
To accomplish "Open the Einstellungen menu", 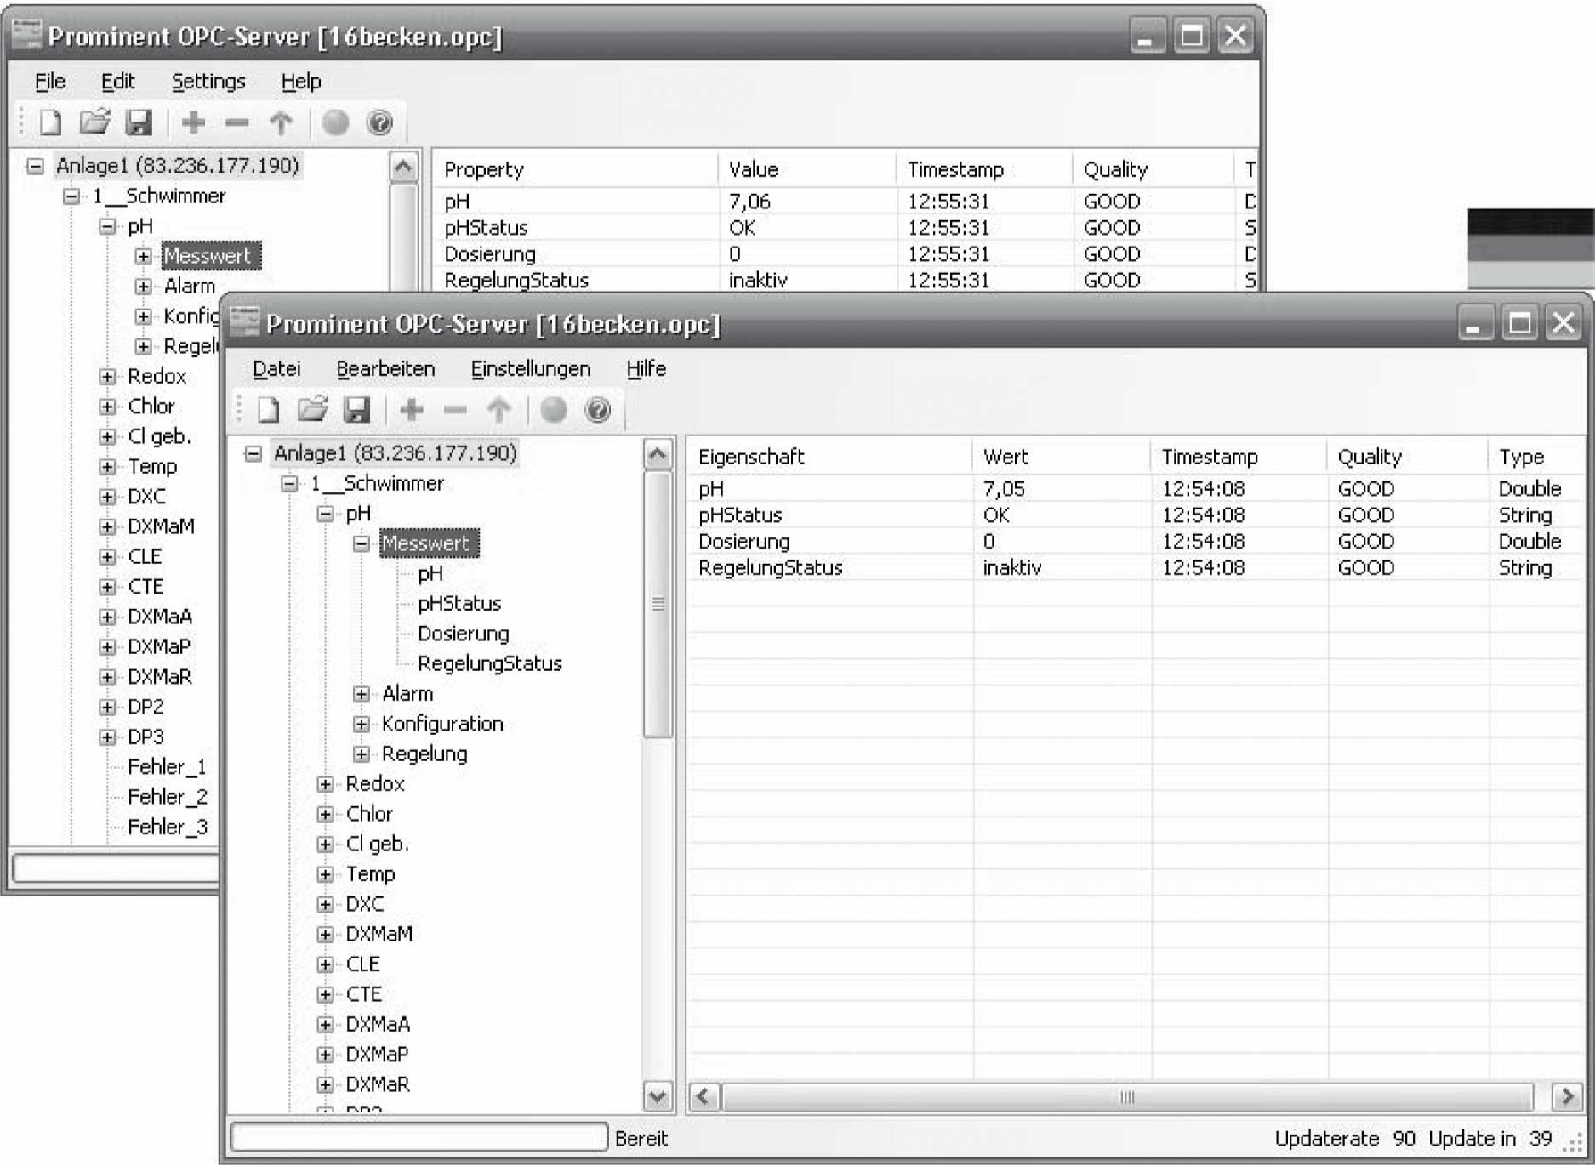I will [x=531, y=368].
